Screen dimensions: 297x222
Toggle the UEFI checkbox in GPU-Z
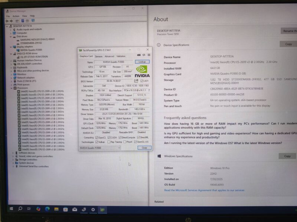[x=142, y=81]
